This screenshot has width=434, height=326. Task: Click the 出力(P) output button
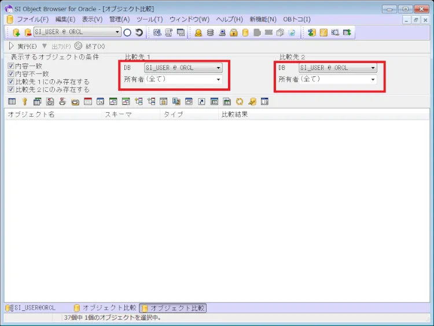pyautogui.click(x=61, y=46)
